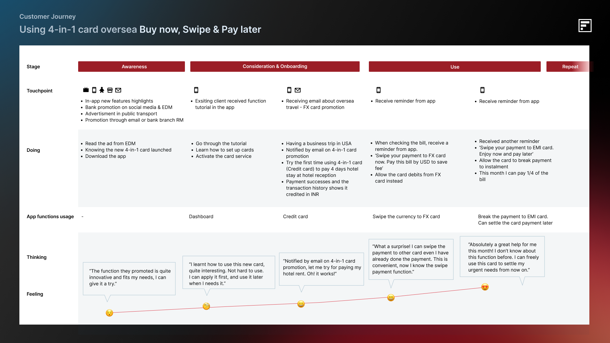Select the Use stage header
This screenshot has width=610, height=343.
[x=455, y=67]
